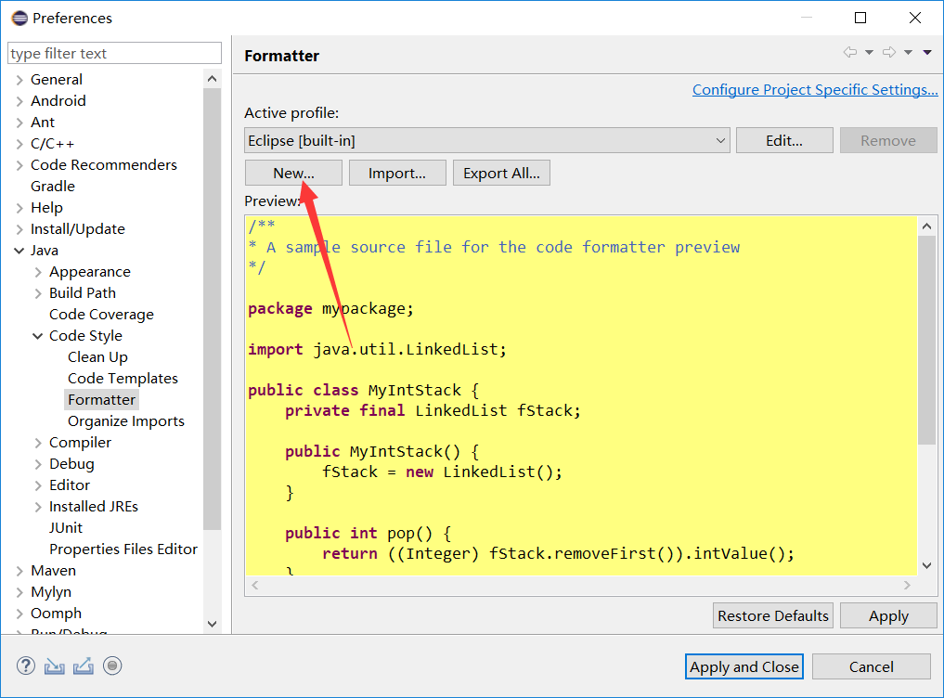
Task: Expand the Ant tree node
Action: (x=19, y=123)
